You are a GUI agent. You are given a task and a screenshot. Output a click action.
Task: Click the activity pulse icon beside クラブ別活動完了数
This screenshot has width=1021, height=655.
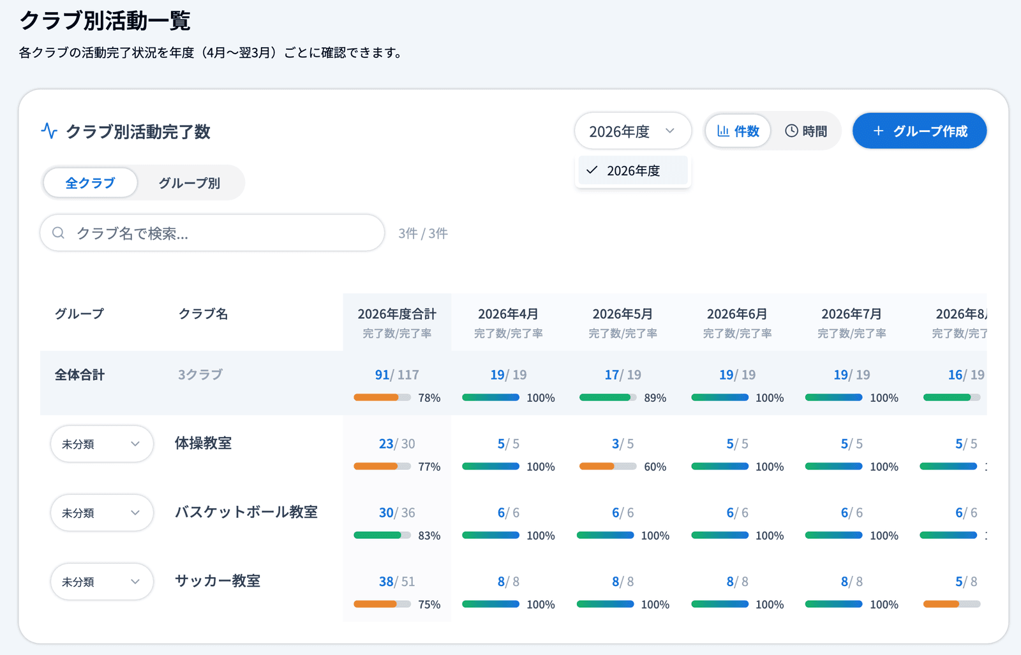49,131
